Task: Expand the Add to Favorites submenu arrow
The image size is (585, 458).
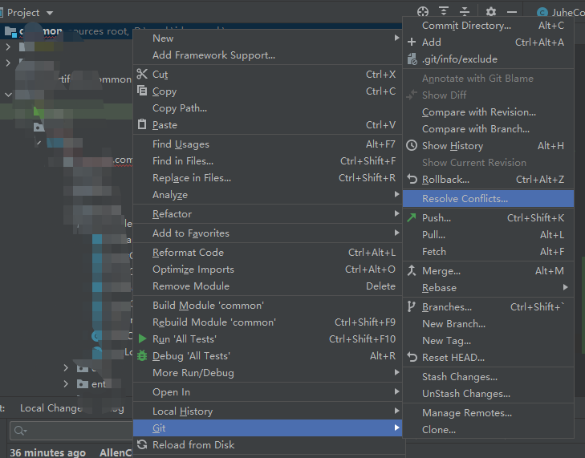Action: pyautogui.click(x=396, y=233)
